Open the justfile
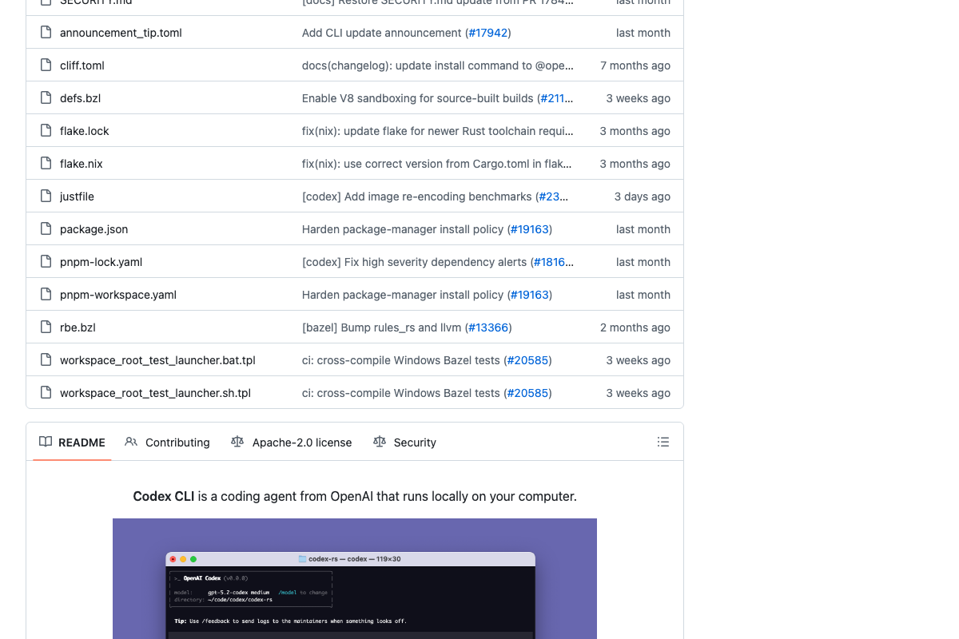 point(77,196)
